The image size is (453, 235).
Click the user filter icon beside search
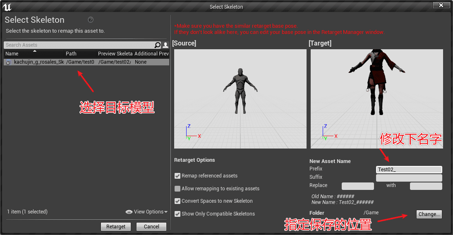pos(165,45)
